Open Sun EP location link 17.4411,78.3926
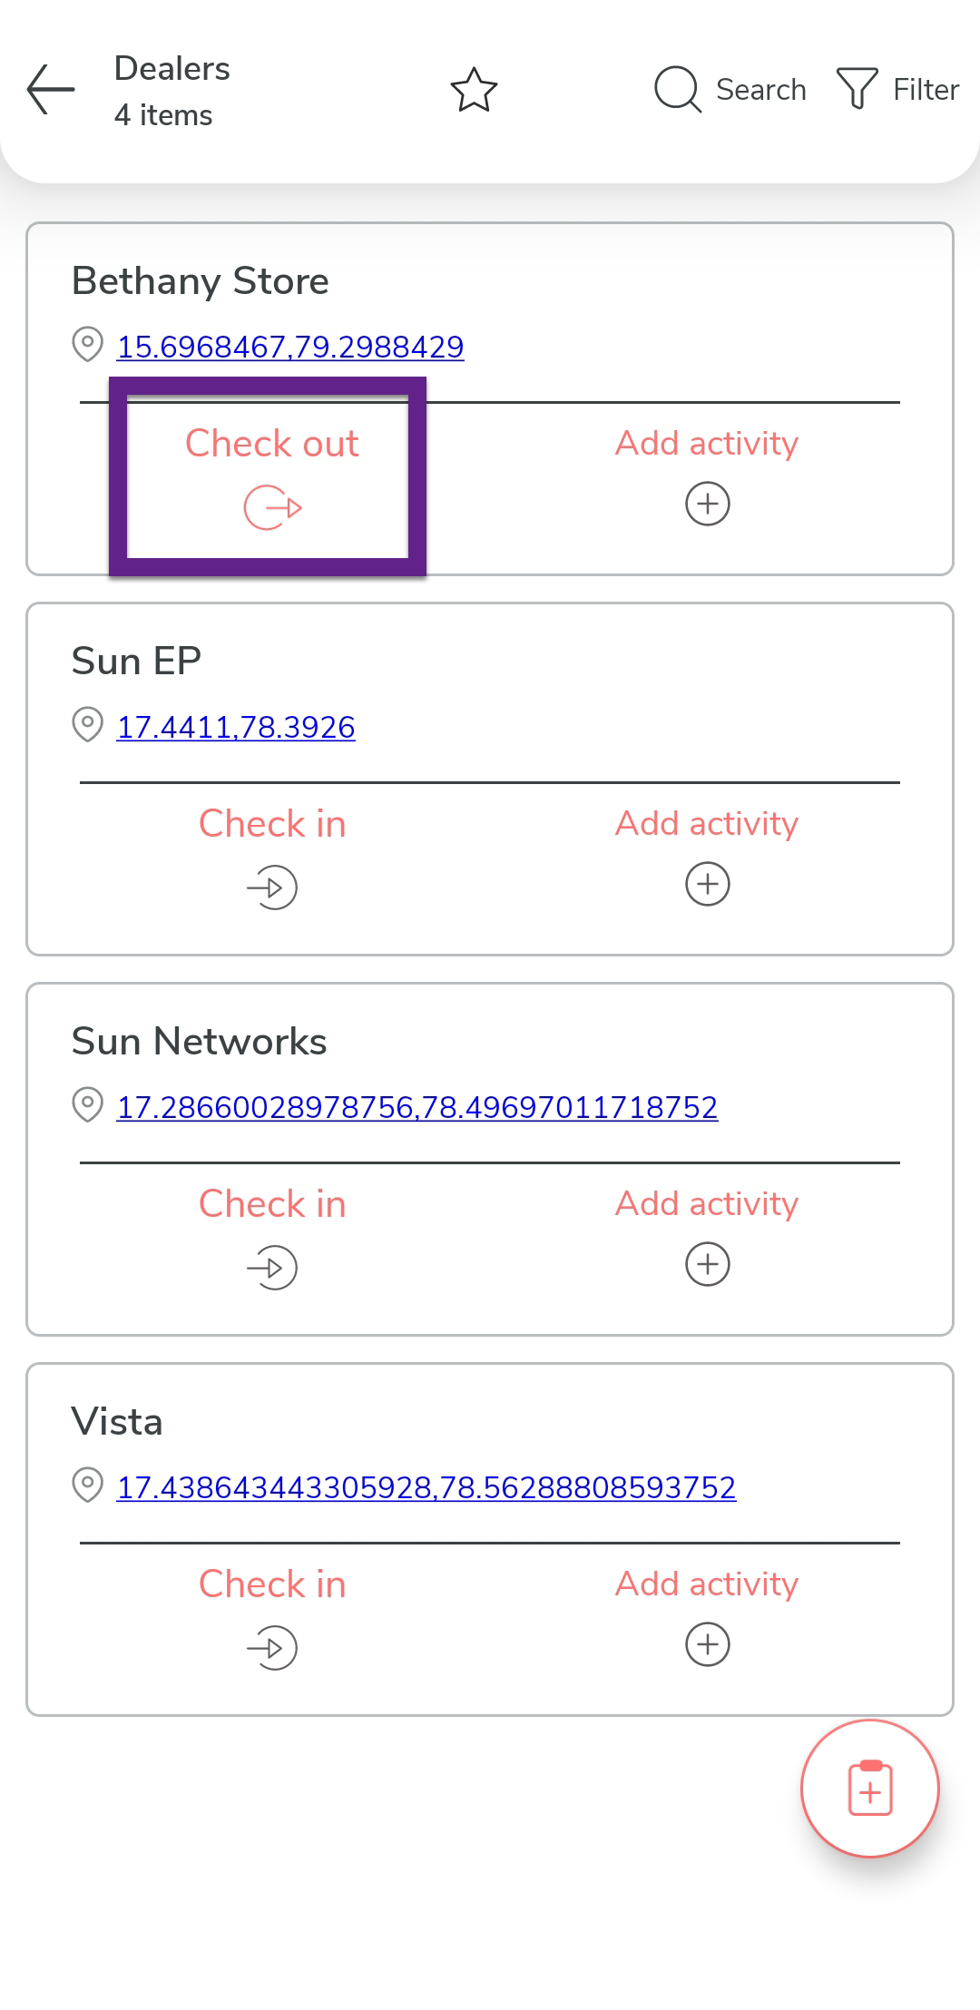980x2010 pixels. point(236,727)
